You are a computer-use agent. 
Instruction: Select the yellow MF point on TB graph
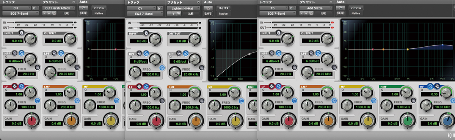tap(408, 49)
